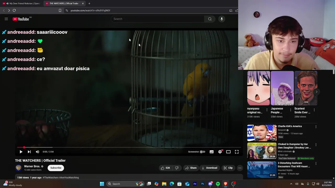Click the taskbar Search box
335x188 pixels.
(125, 184)
